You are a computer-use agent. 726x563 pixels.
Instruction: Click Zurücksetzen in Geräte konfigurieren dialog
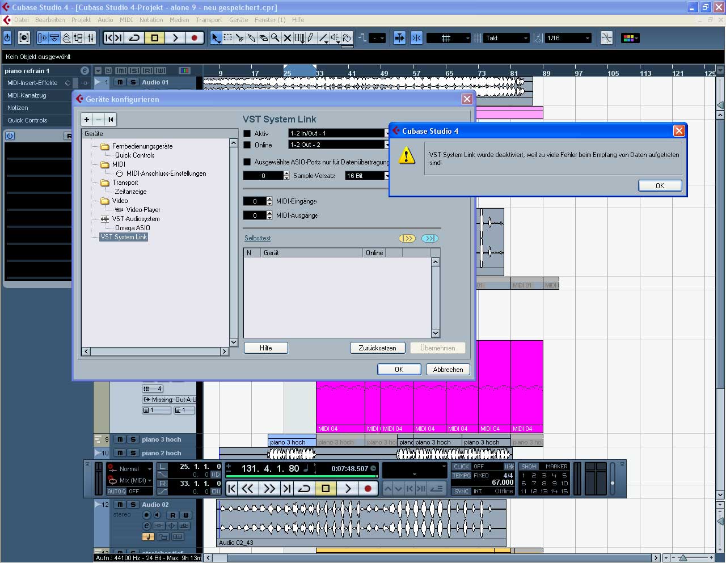[377, 348]
